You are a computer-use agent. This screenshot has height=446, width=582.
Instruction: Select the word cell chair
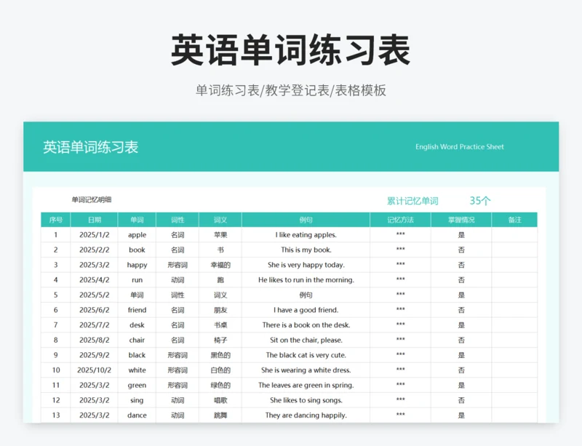pos(137,341)
